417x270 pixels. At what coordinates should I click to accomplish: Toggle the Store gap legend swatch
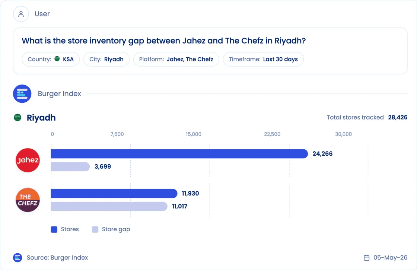(x=95, y=229)
